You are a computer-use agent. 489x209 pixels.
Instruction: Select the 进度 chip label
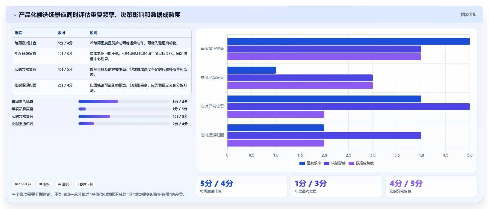[65, 184]
